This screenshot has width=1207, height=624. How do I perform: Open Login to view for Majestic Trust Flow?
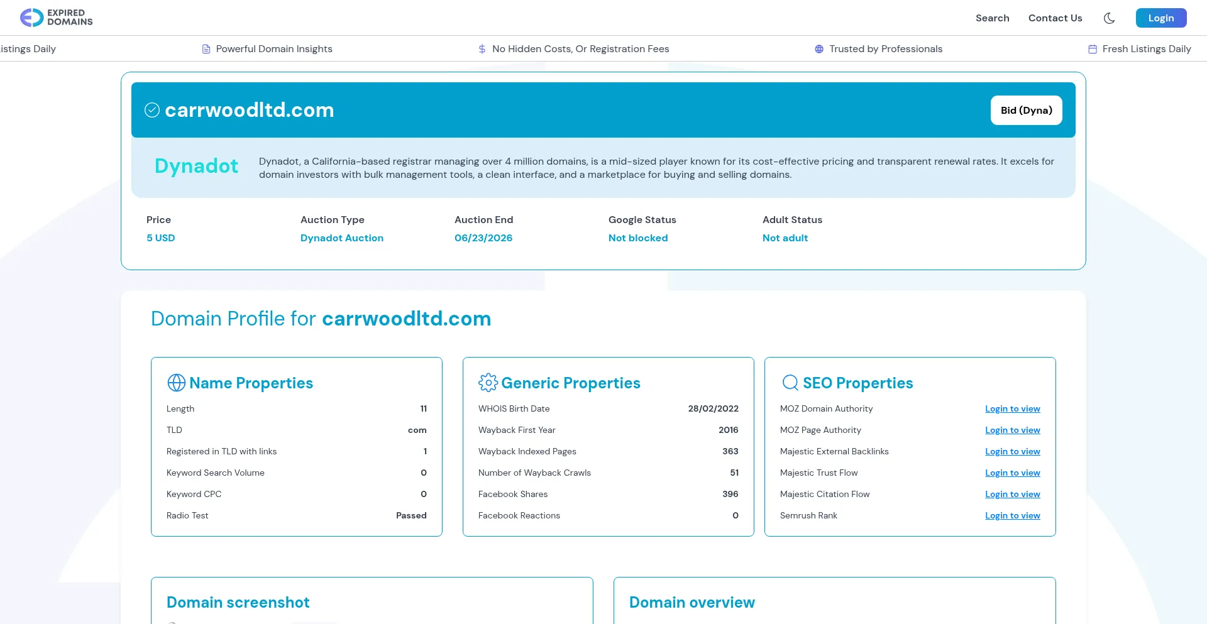[x=1012, y=473]
